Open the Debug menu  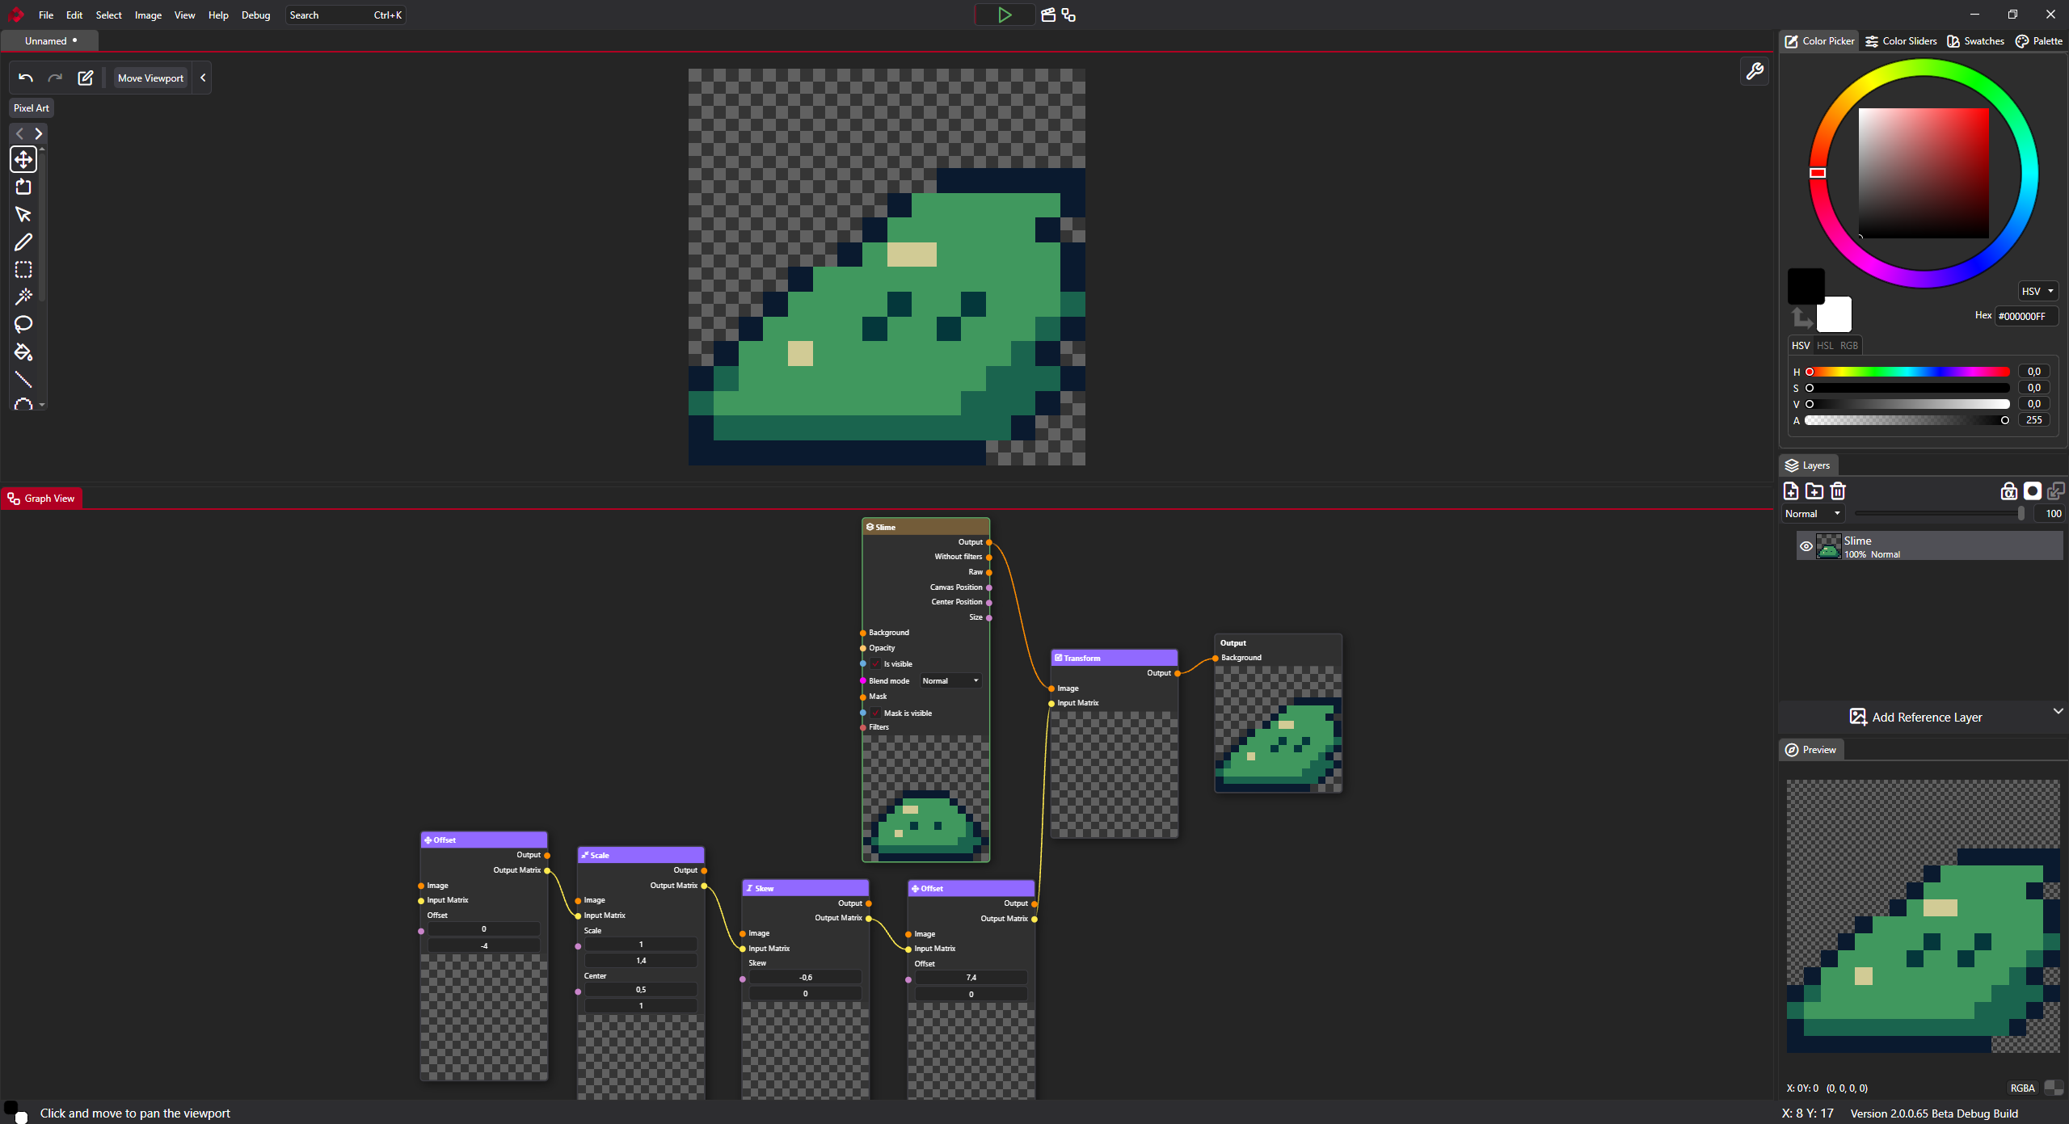click(x=255, y=15)
